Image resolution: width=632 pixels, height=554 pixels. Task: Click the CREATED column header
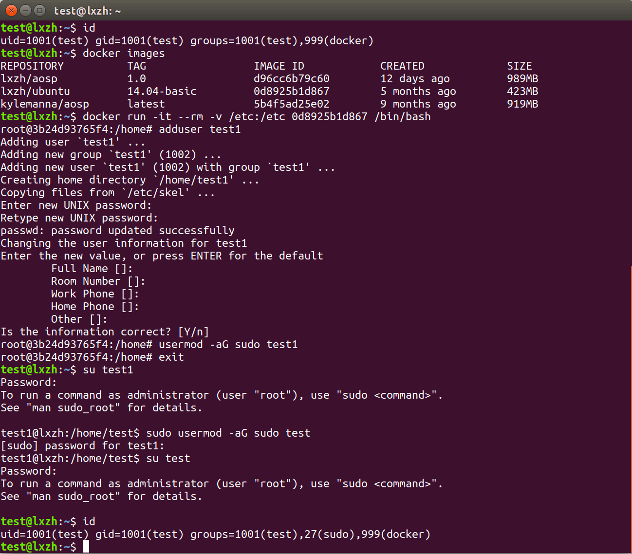402,66
